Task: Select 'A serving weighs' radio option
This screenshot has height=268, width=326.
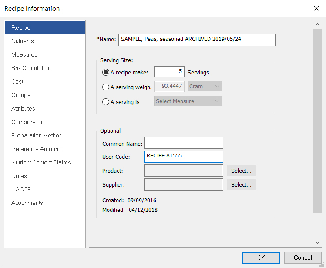Action: (x=105, y=87)
